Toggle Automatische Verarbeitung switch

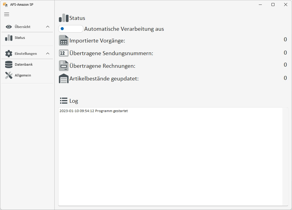pos(71,29)
